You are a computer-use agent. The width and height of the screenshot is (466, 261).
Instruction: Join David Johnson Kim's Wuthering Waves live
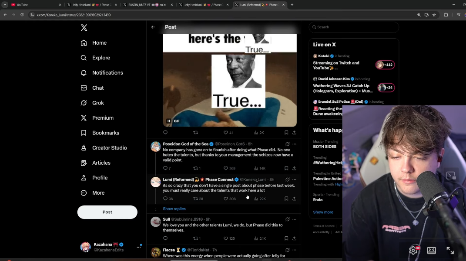pos(354,85)
